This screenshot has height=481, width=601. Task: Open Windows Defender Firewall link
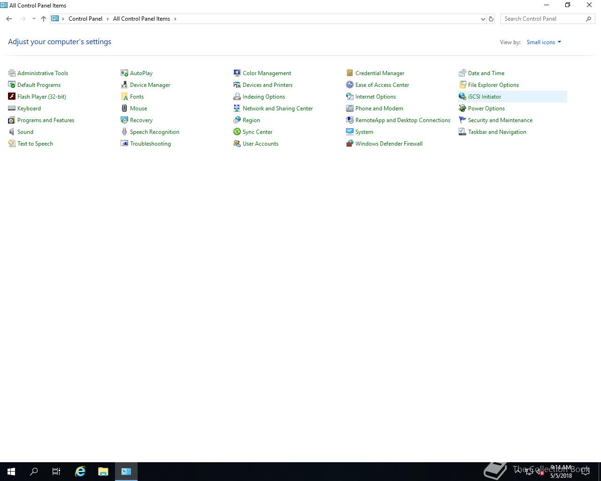[x=389, y=143]
